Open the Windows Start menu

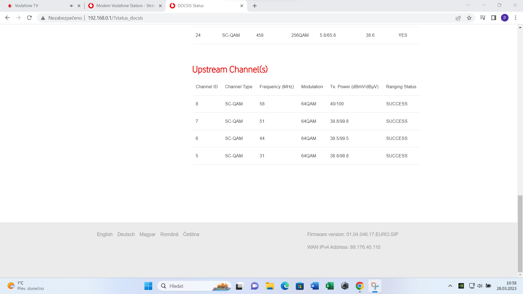(148, 286)
